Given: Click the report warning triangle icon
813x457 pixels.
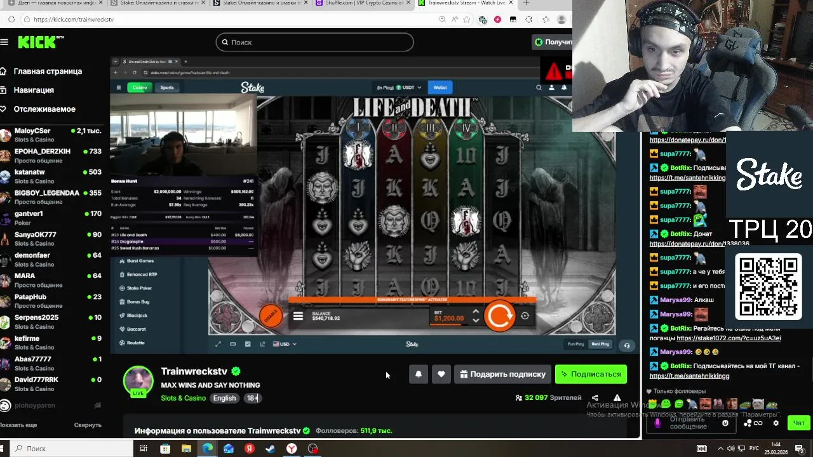Looking at the screenshot, I should [x=617, y=398].
